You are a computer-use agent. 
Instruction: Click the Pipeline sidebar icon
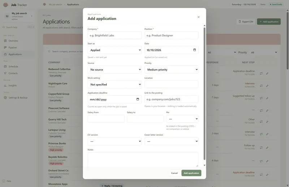click(x=5, y=47)
